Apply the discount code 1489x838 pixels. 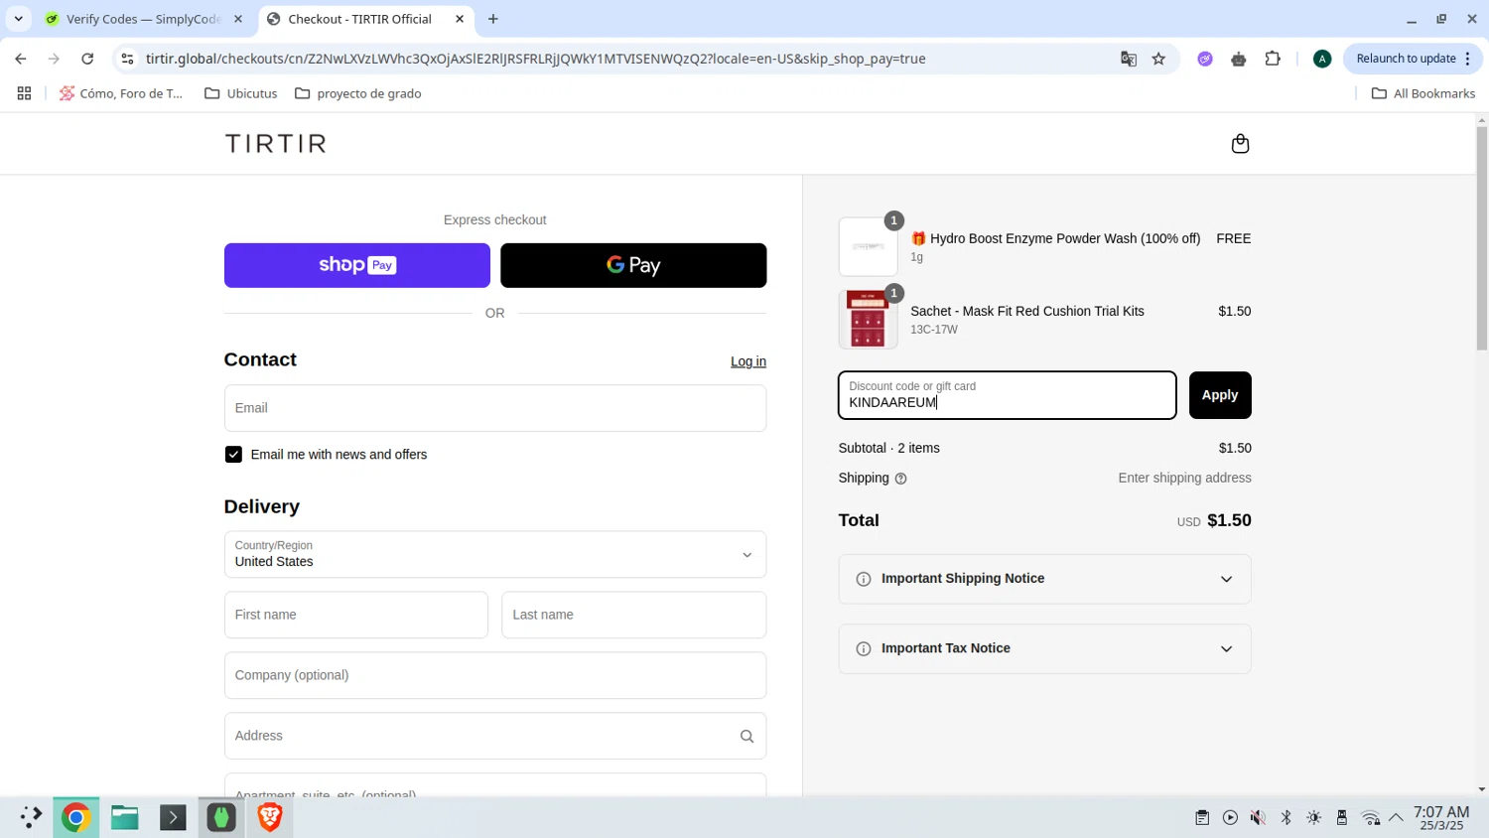click(x=1220, y=395)
